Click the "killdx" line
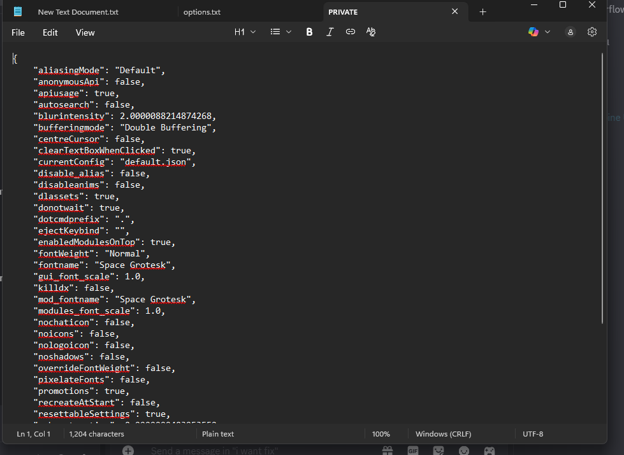Image resolution: width=624 pixels, height=455 pixels. (74, 288)
